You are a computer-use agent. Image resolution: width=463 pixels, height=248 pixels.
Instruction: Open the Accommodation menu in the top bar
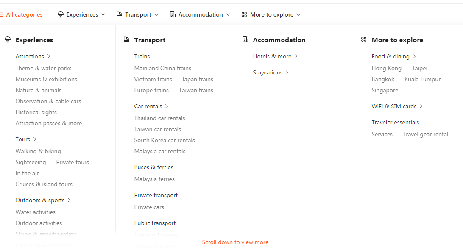[201, 14]
